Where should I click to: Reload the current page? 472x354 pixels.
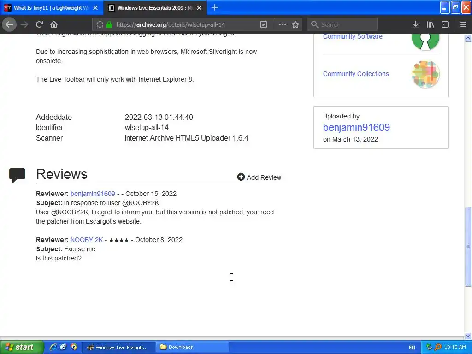click(x=40, y=24)
